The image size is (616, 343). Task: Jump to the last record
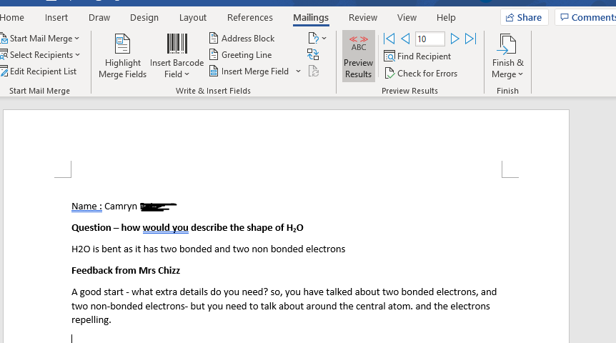point(470,39)
